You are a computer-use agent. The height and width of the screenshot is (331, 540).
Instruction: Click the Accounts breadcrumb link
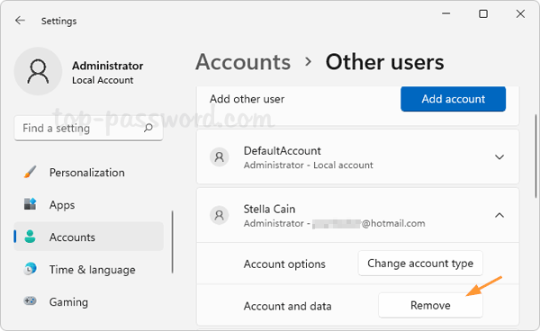pos(243,62)
